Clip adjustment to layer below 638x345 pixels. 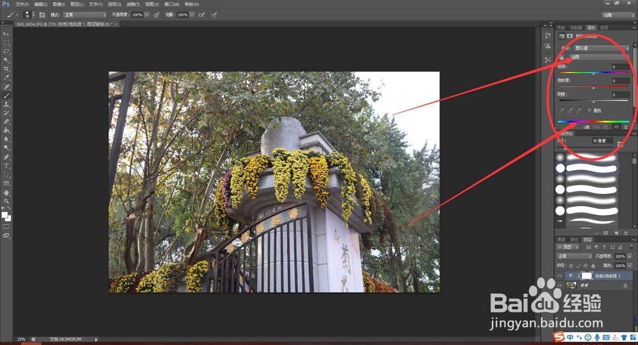pos(586,128)
